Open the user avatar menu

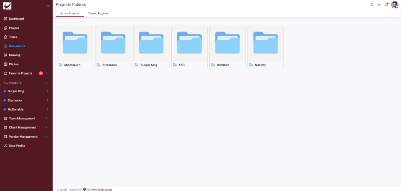(x=395, y=5)
